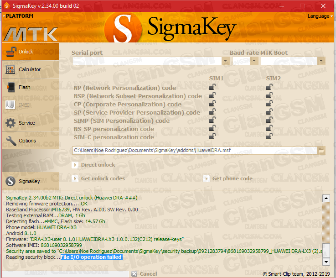
Task: Click the SigmaKey S logo in sidebar
Action: tap(10, 181)
